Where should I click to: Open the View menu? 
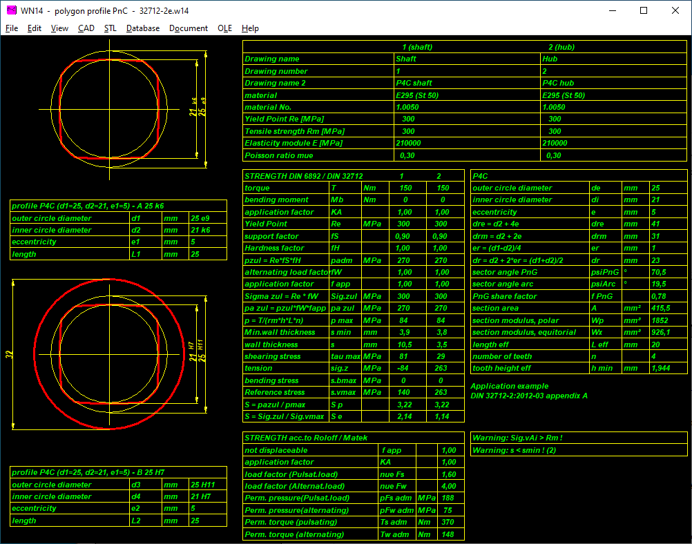pyautogui.click(x=59, y=28)
